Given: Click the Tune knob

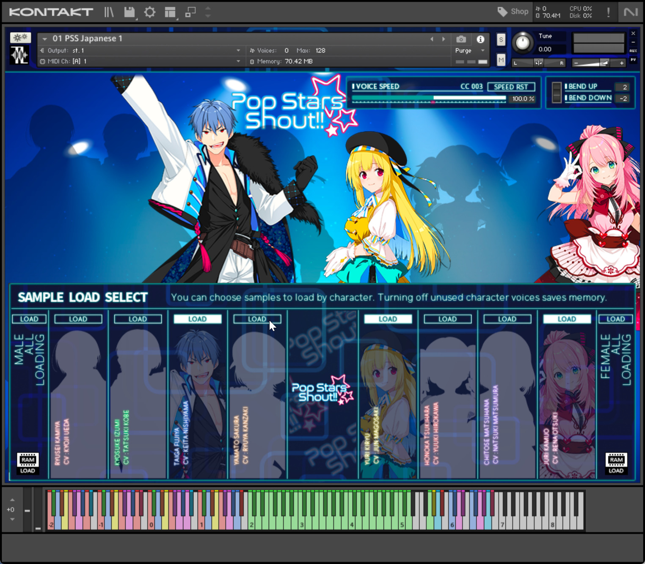Looking at the screenshot, I should pos(523,43).
